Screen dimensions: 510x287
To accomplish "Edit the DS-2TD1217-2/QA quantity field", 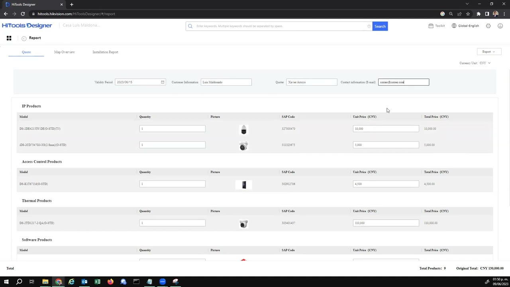I will pyautogui.click(x=173, y=223).
